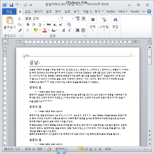Click the Copy icon
This screenshot has height=154, width=154.
click(x=20, y=24)
